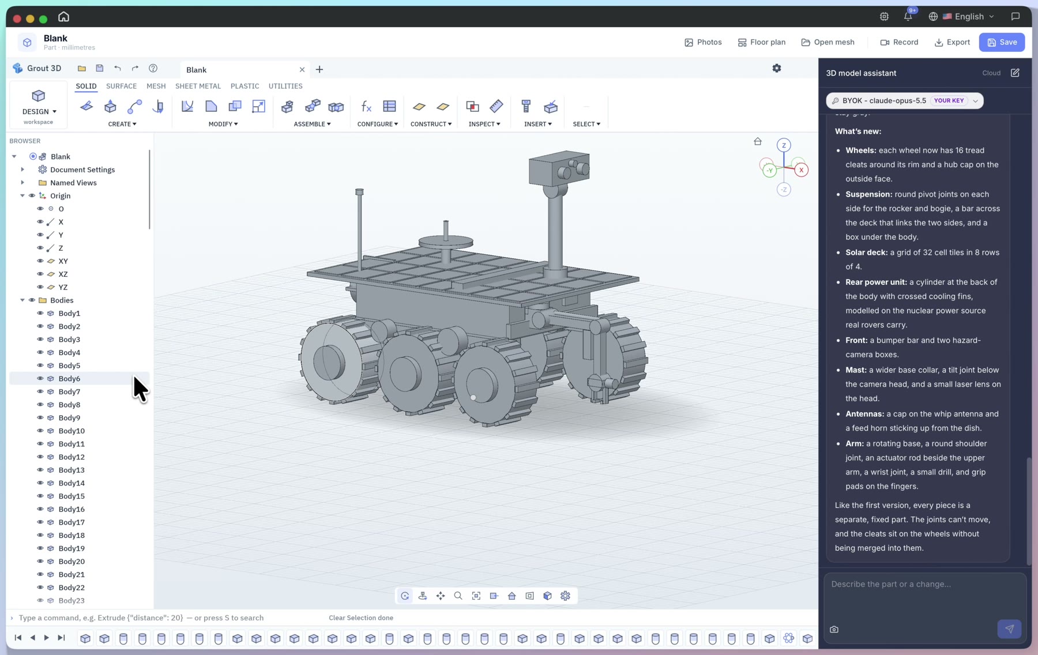Click the home view icon near the ViewCube
Screen dimensions: 1038x655
758,141
